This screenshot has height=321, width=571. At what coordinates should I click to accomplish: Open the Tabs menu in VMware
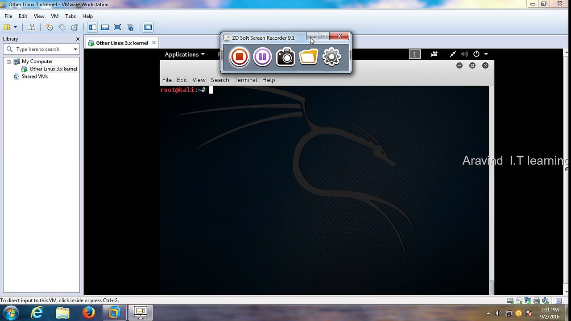point(70,16)
